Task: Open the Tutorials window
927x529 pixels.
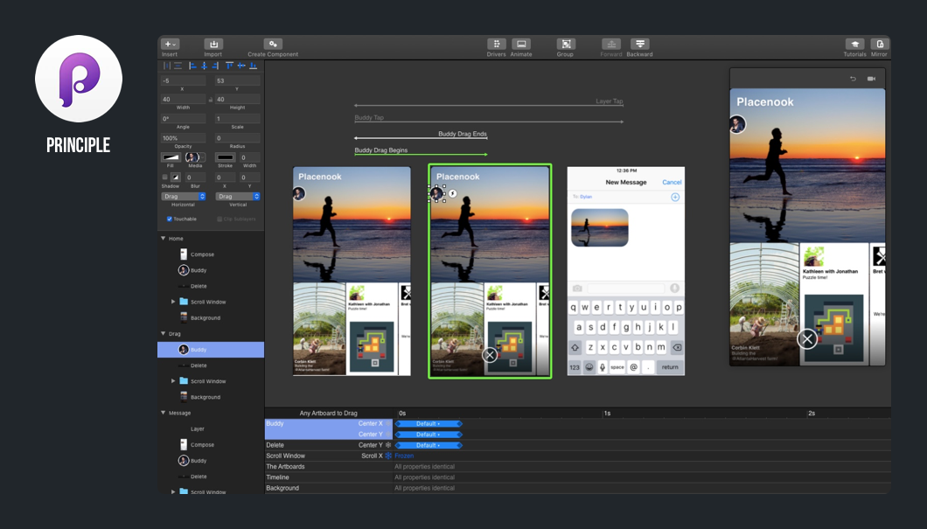Action: (854, 45)
